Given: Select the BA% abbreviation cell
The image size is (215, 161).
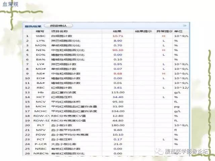Looking at the screenshot, I should pyautogui.click(x=41, y=60).
